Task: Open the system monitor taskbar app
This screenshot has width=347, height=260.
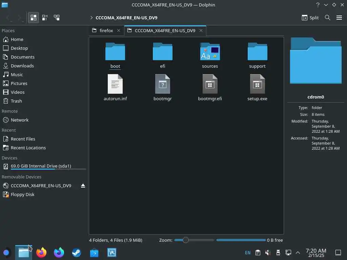Action: tap(111, 253)
